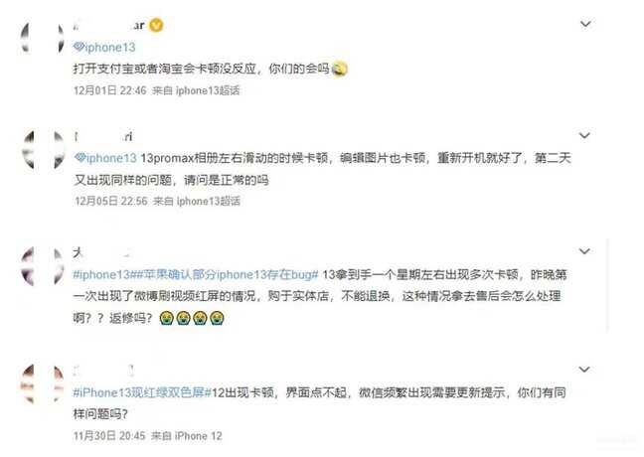The width and height of the screenshot is (644, 457).
Task: Open hashtag #iphone13# in third post
Action: pos(101,274)
